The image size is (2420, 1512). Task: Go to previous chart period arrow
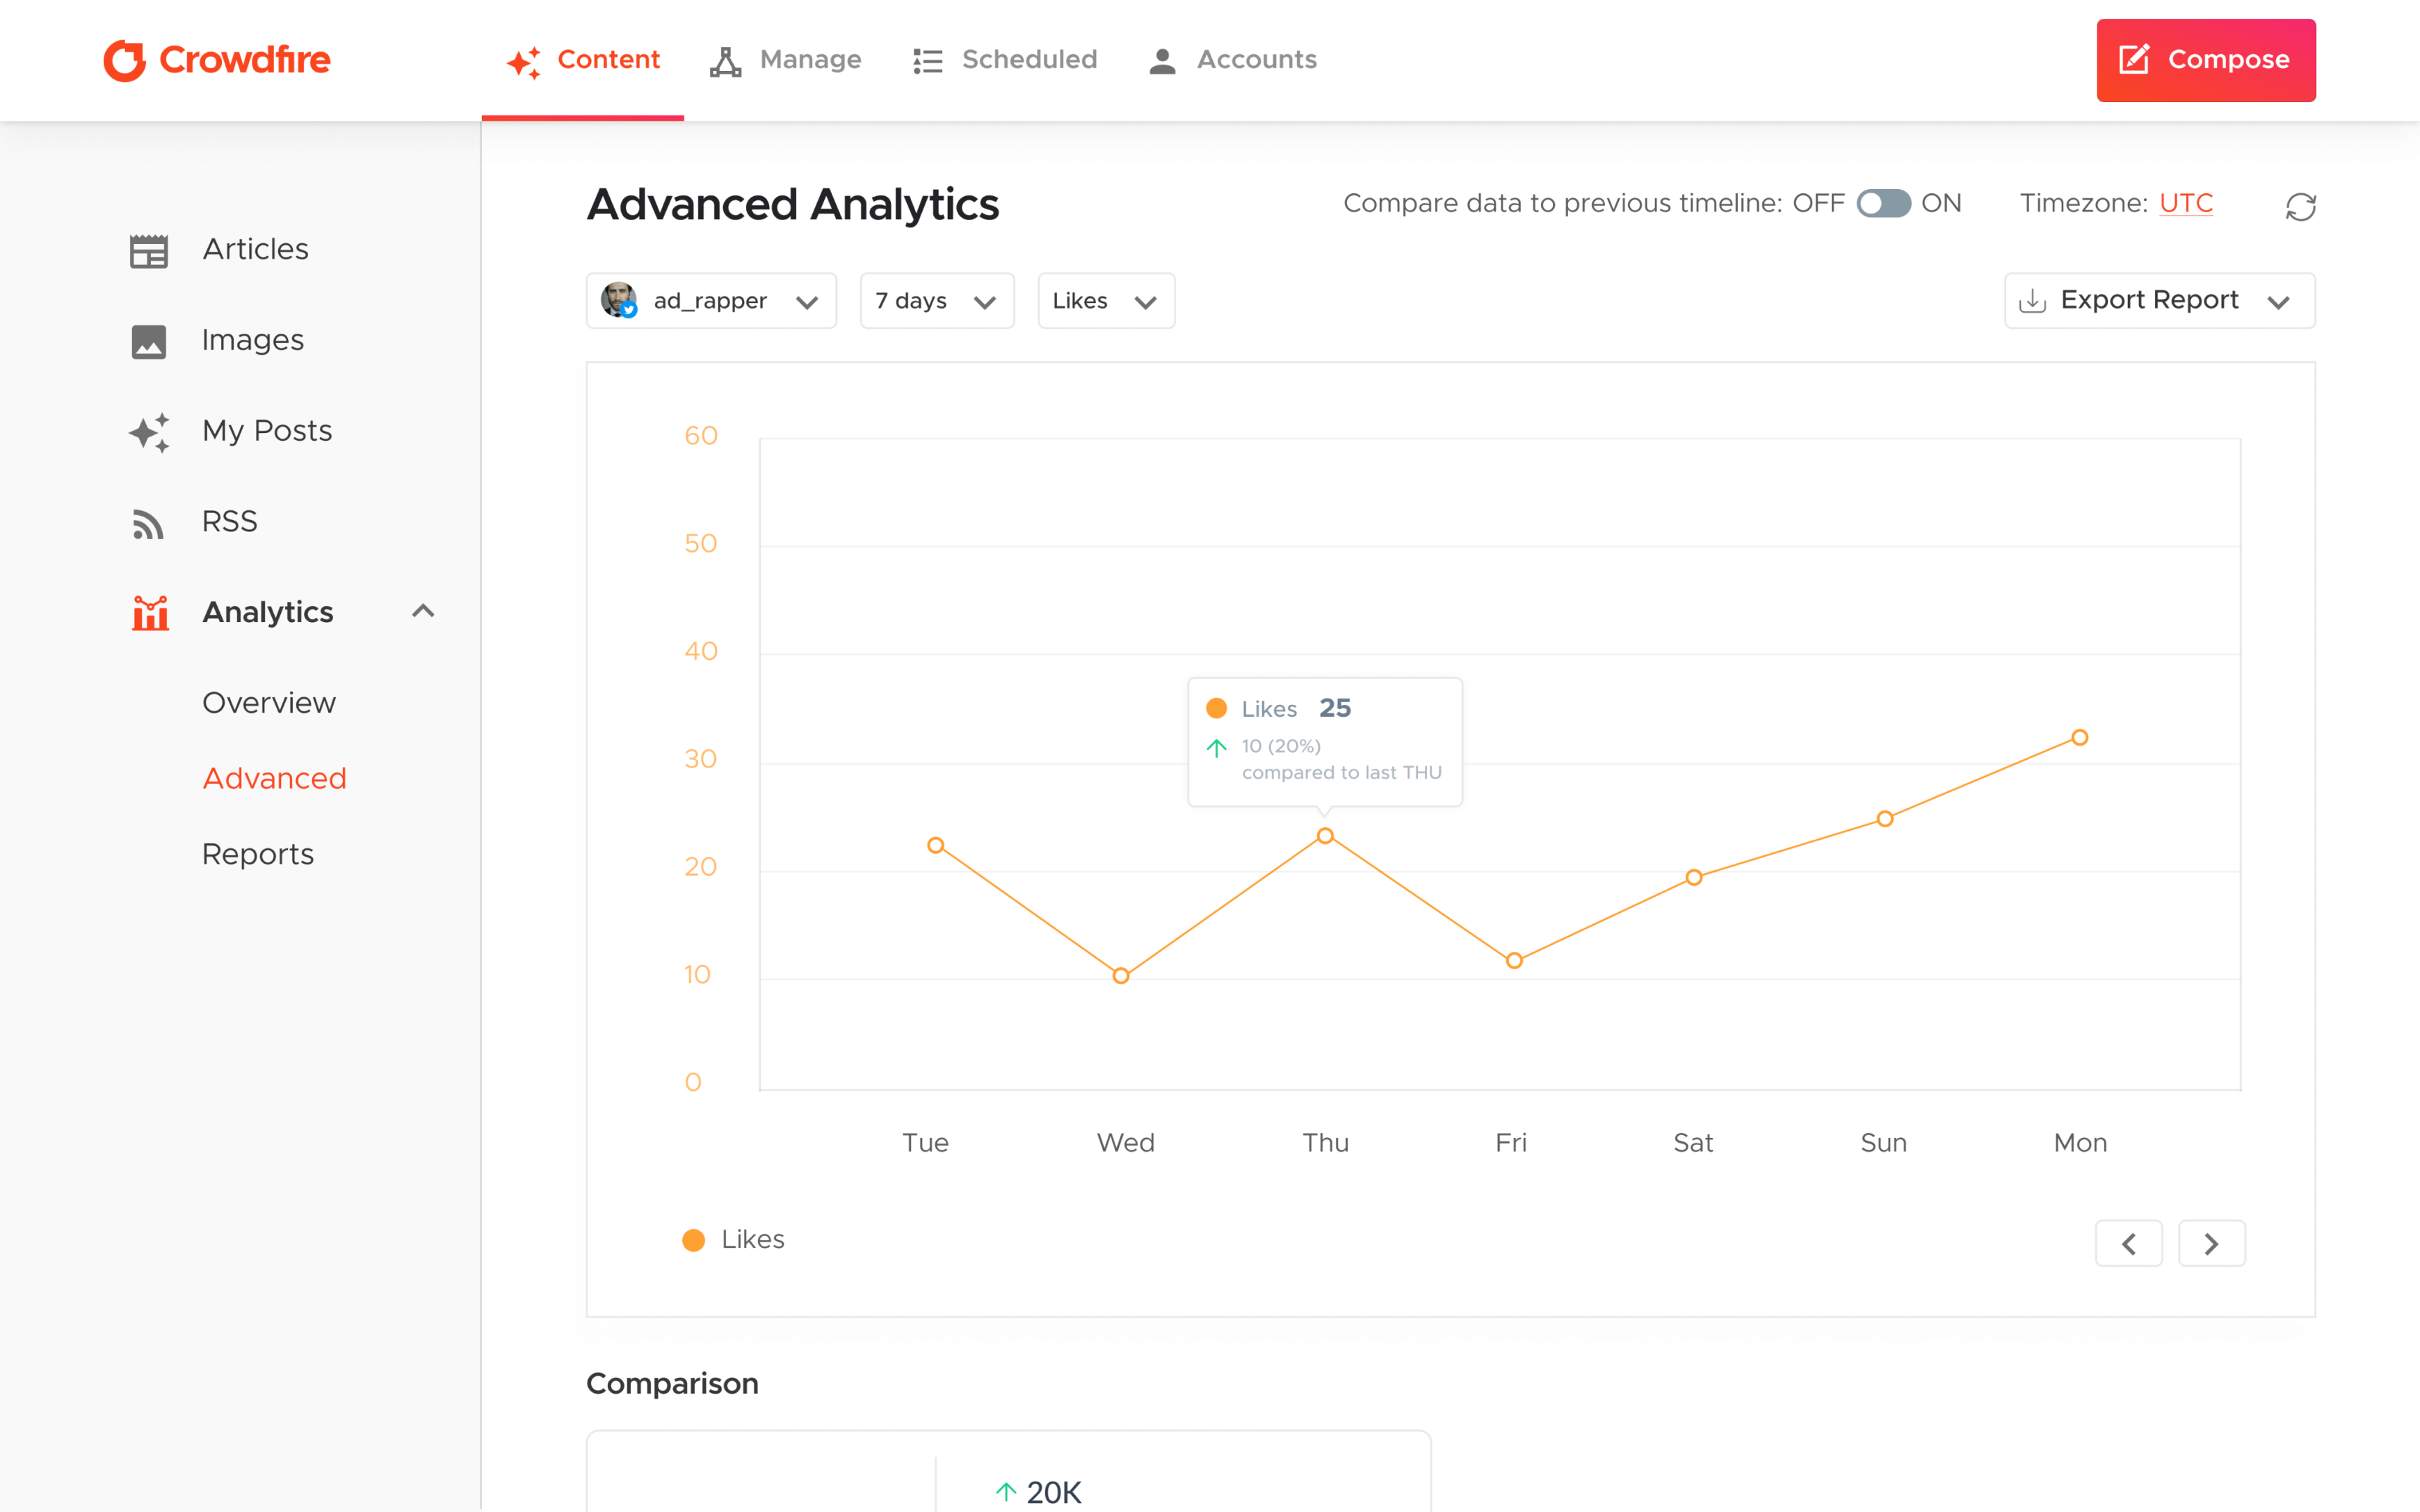coord(2129,1244)
